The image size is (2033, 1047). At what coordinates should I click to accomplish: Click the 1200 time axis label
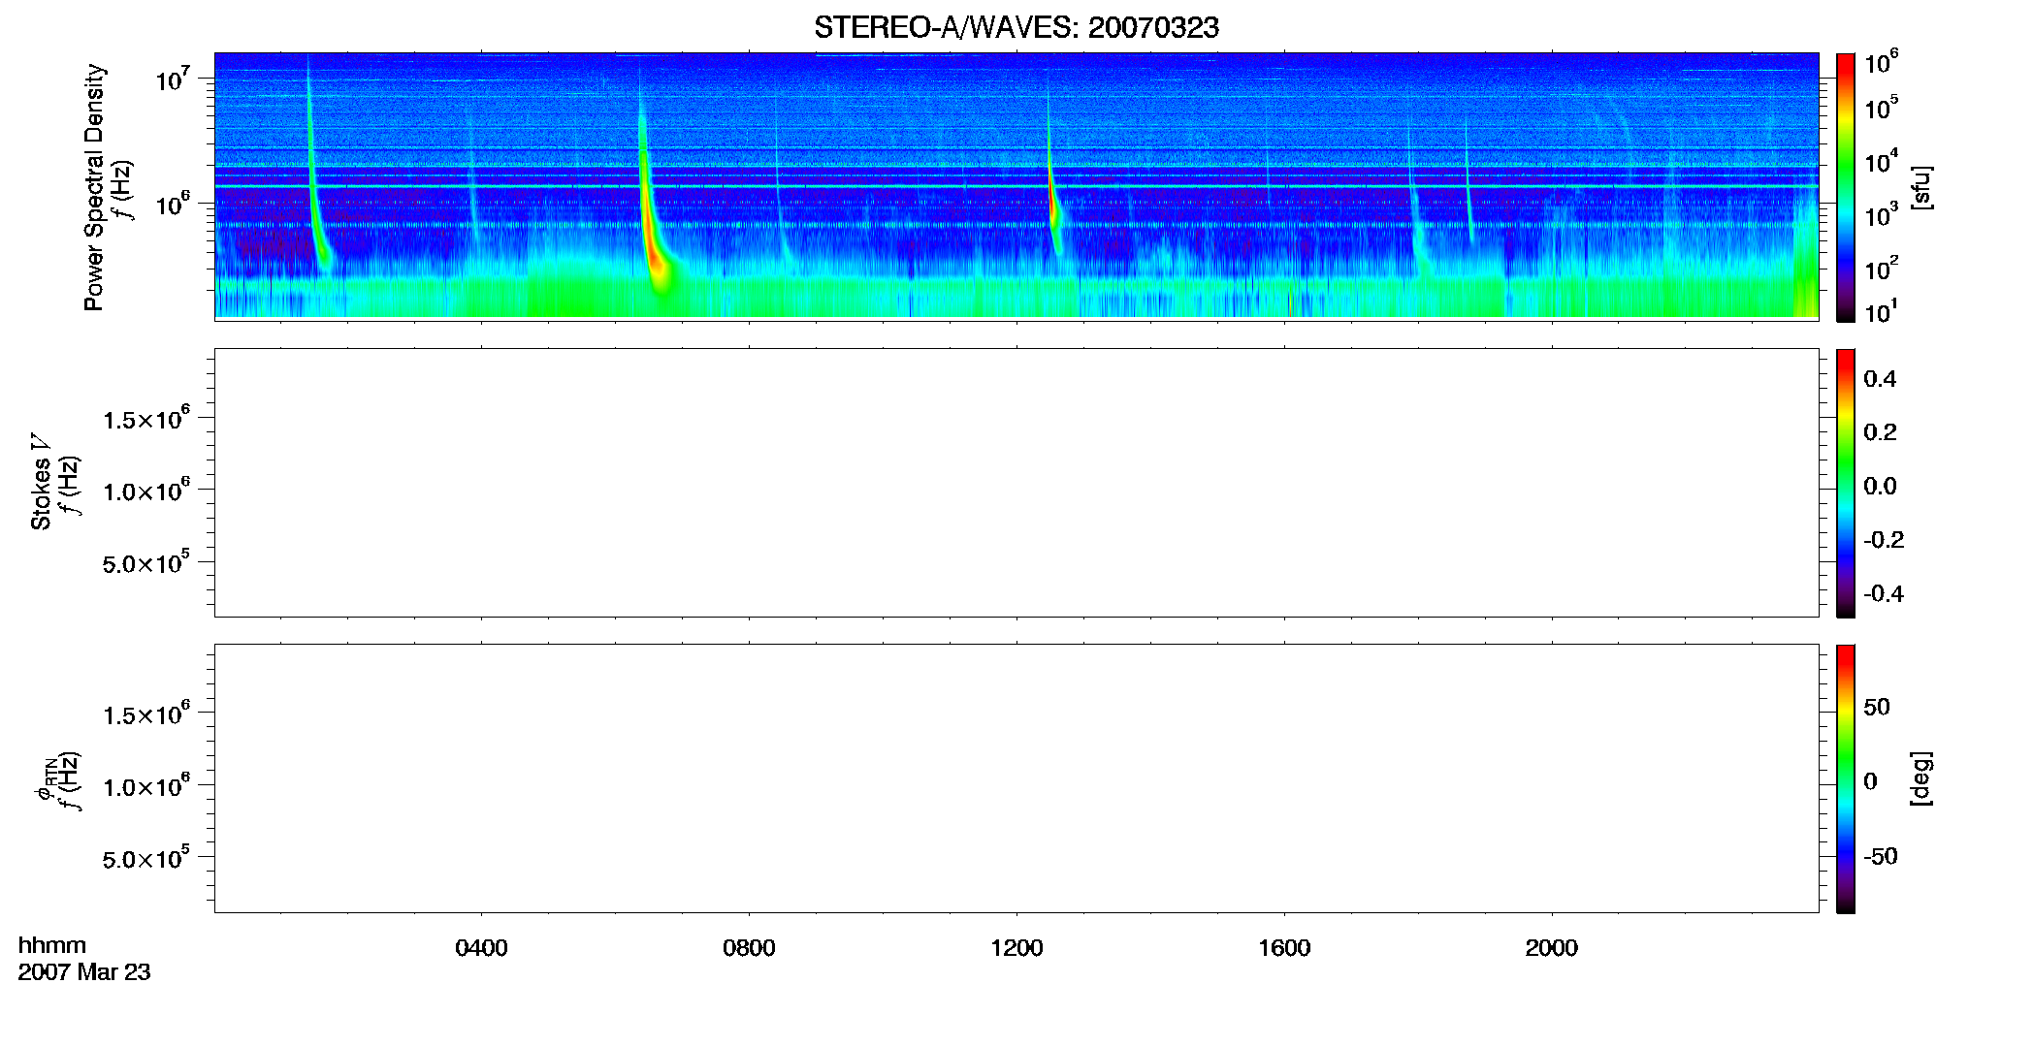[x=1016, y=948]
